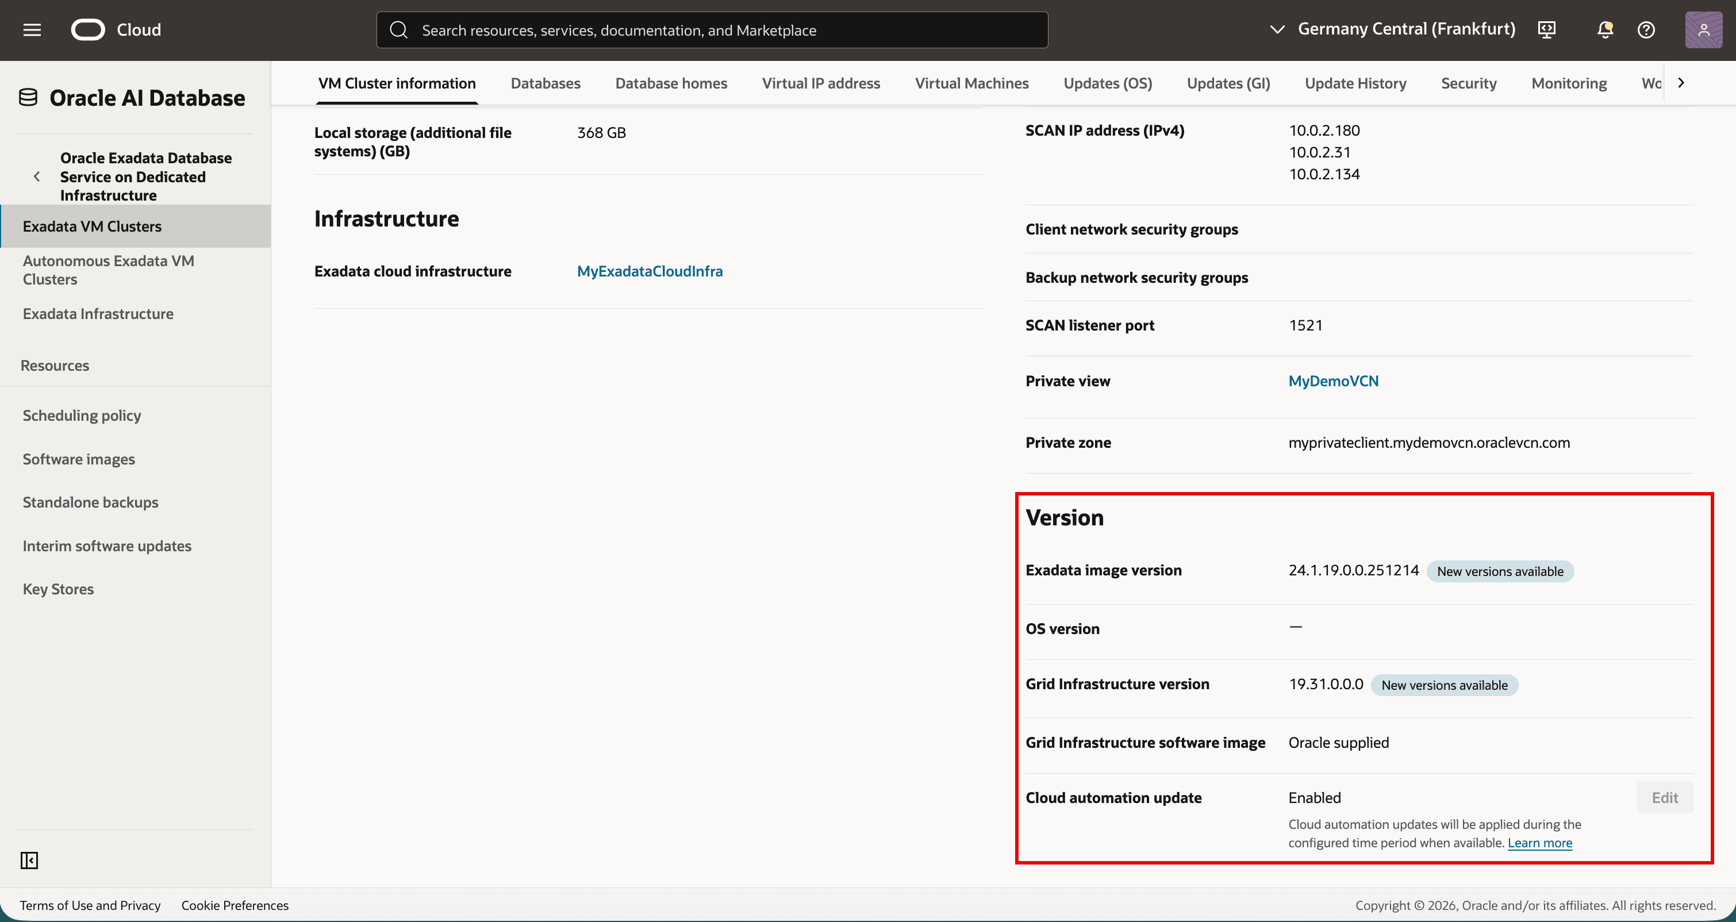Open the Updates (GI) tab
This screenshot has width=1736, height=922.
(x=1228, y=83)
